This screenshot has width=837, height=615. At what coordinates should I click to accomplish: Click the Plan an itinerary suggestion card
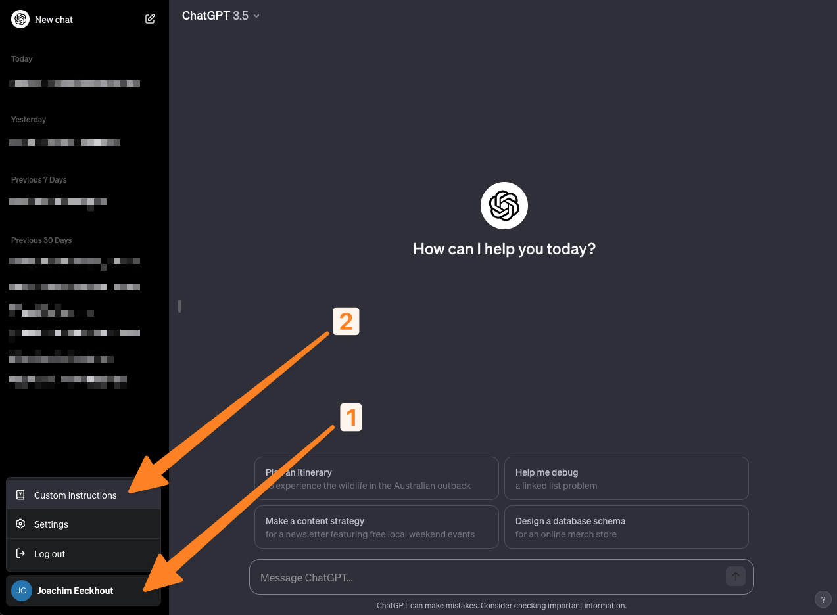376,478
